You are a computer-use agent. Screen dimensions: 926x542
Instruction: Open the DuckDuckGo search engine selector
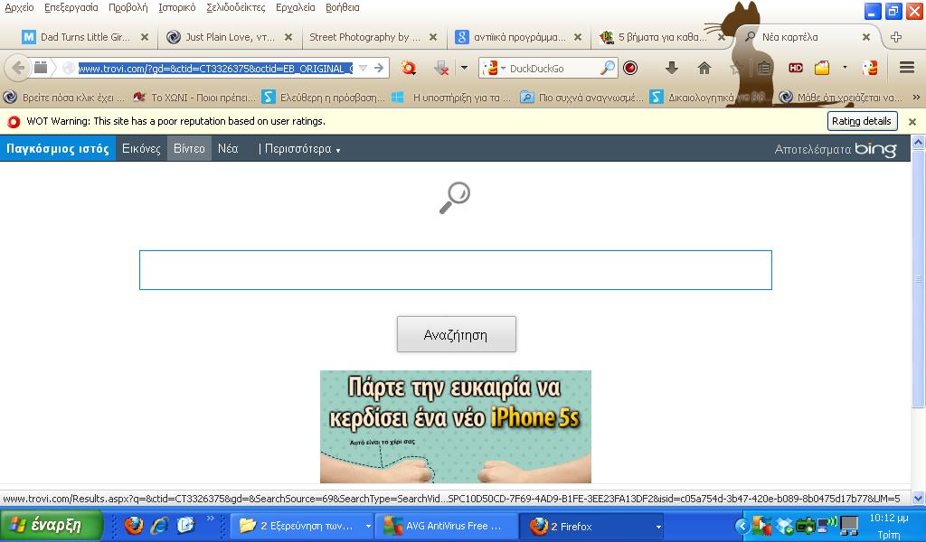point(495,69)
